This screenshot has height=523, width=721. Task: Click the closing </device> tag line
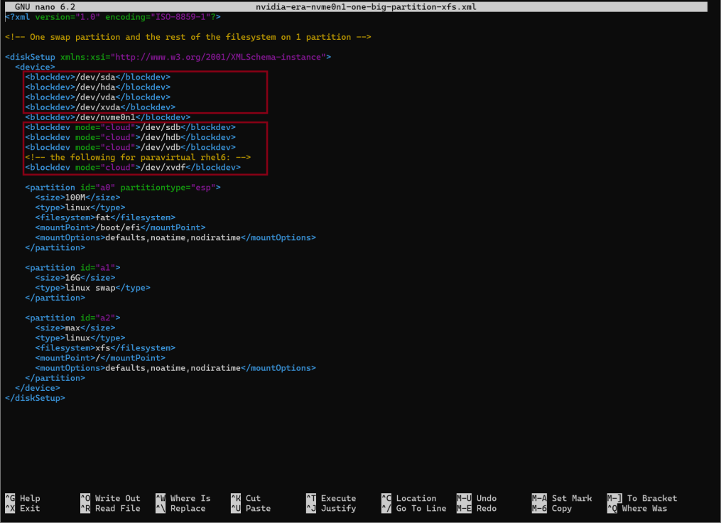(x=37, y=388)
